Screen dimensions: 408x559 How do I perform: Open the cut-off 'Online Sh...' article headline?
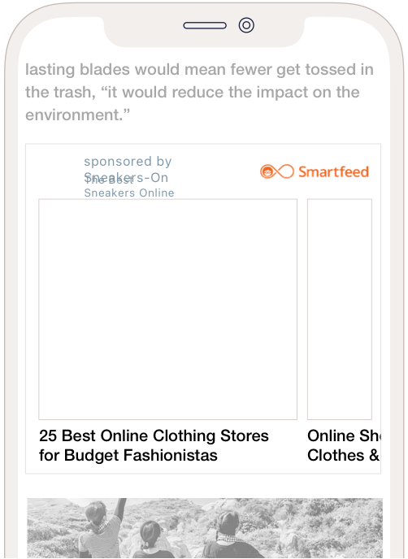pyautogui.click(x=344, y=435)
